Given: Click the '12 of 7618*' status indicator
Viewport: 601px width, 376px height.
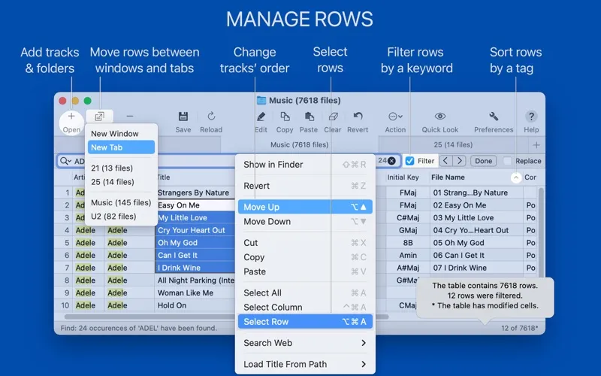Looking at the screenshot, I should coord(519,328).
